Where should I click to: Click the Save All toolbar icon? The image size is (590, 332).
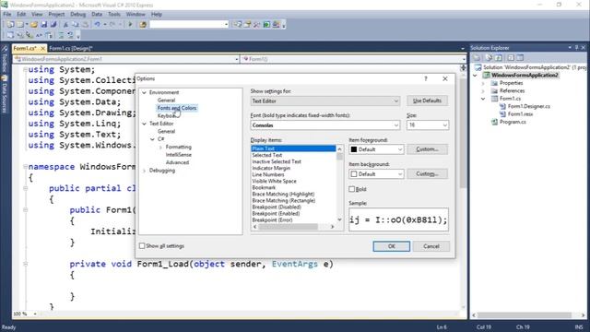tap(53, 25)
